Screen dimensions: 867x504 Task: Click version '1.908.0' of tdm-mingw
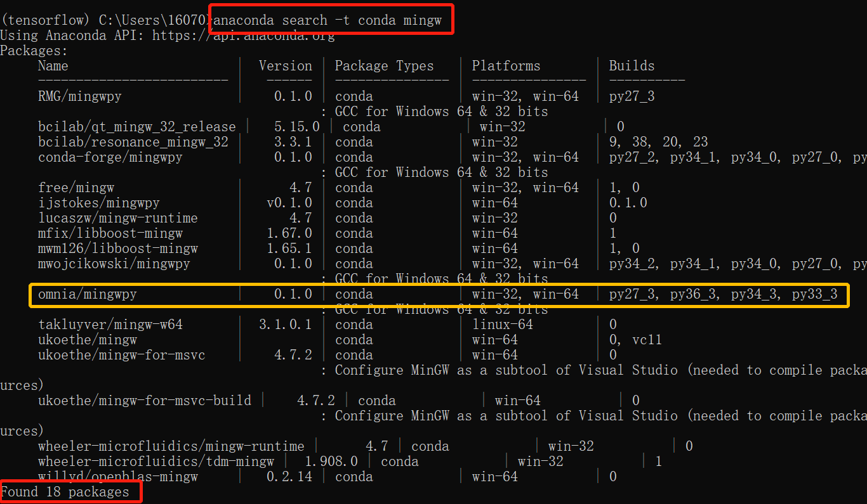[331, 462]
